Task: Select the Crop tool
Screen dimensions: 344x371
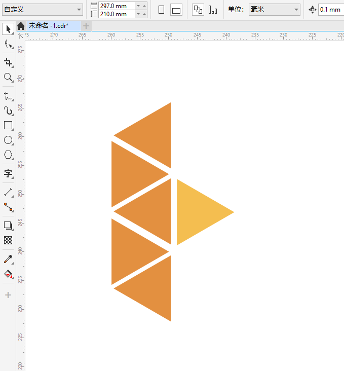Action: point(8,63)
